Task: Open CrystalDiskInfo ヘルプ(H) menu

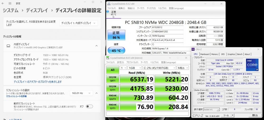Action: (162, 8)
